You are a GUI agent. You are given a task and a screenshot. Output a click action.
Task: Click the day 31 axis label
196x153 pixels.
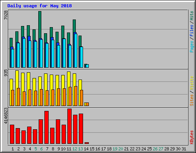point(184,149)
